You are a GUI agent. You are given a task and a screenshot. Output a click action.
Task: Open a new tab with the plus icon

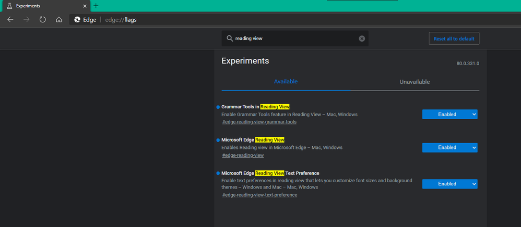pyautogui.click(x=96, y=6)
